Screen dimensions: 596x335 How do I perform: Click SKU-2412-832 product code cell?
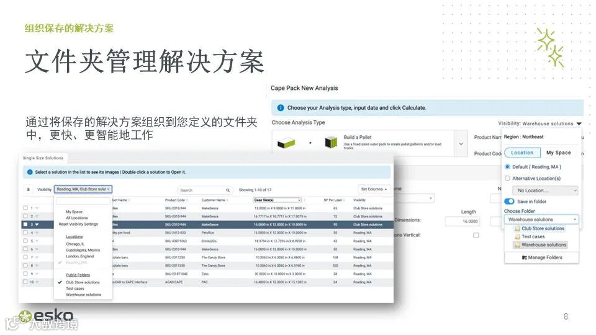[x=175, y=233]
